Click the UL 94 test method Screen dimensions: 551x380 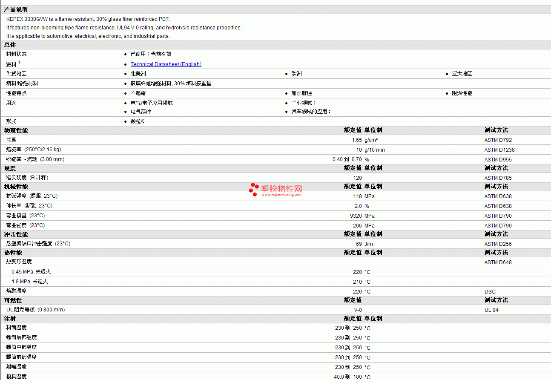[x=491, y=310]
